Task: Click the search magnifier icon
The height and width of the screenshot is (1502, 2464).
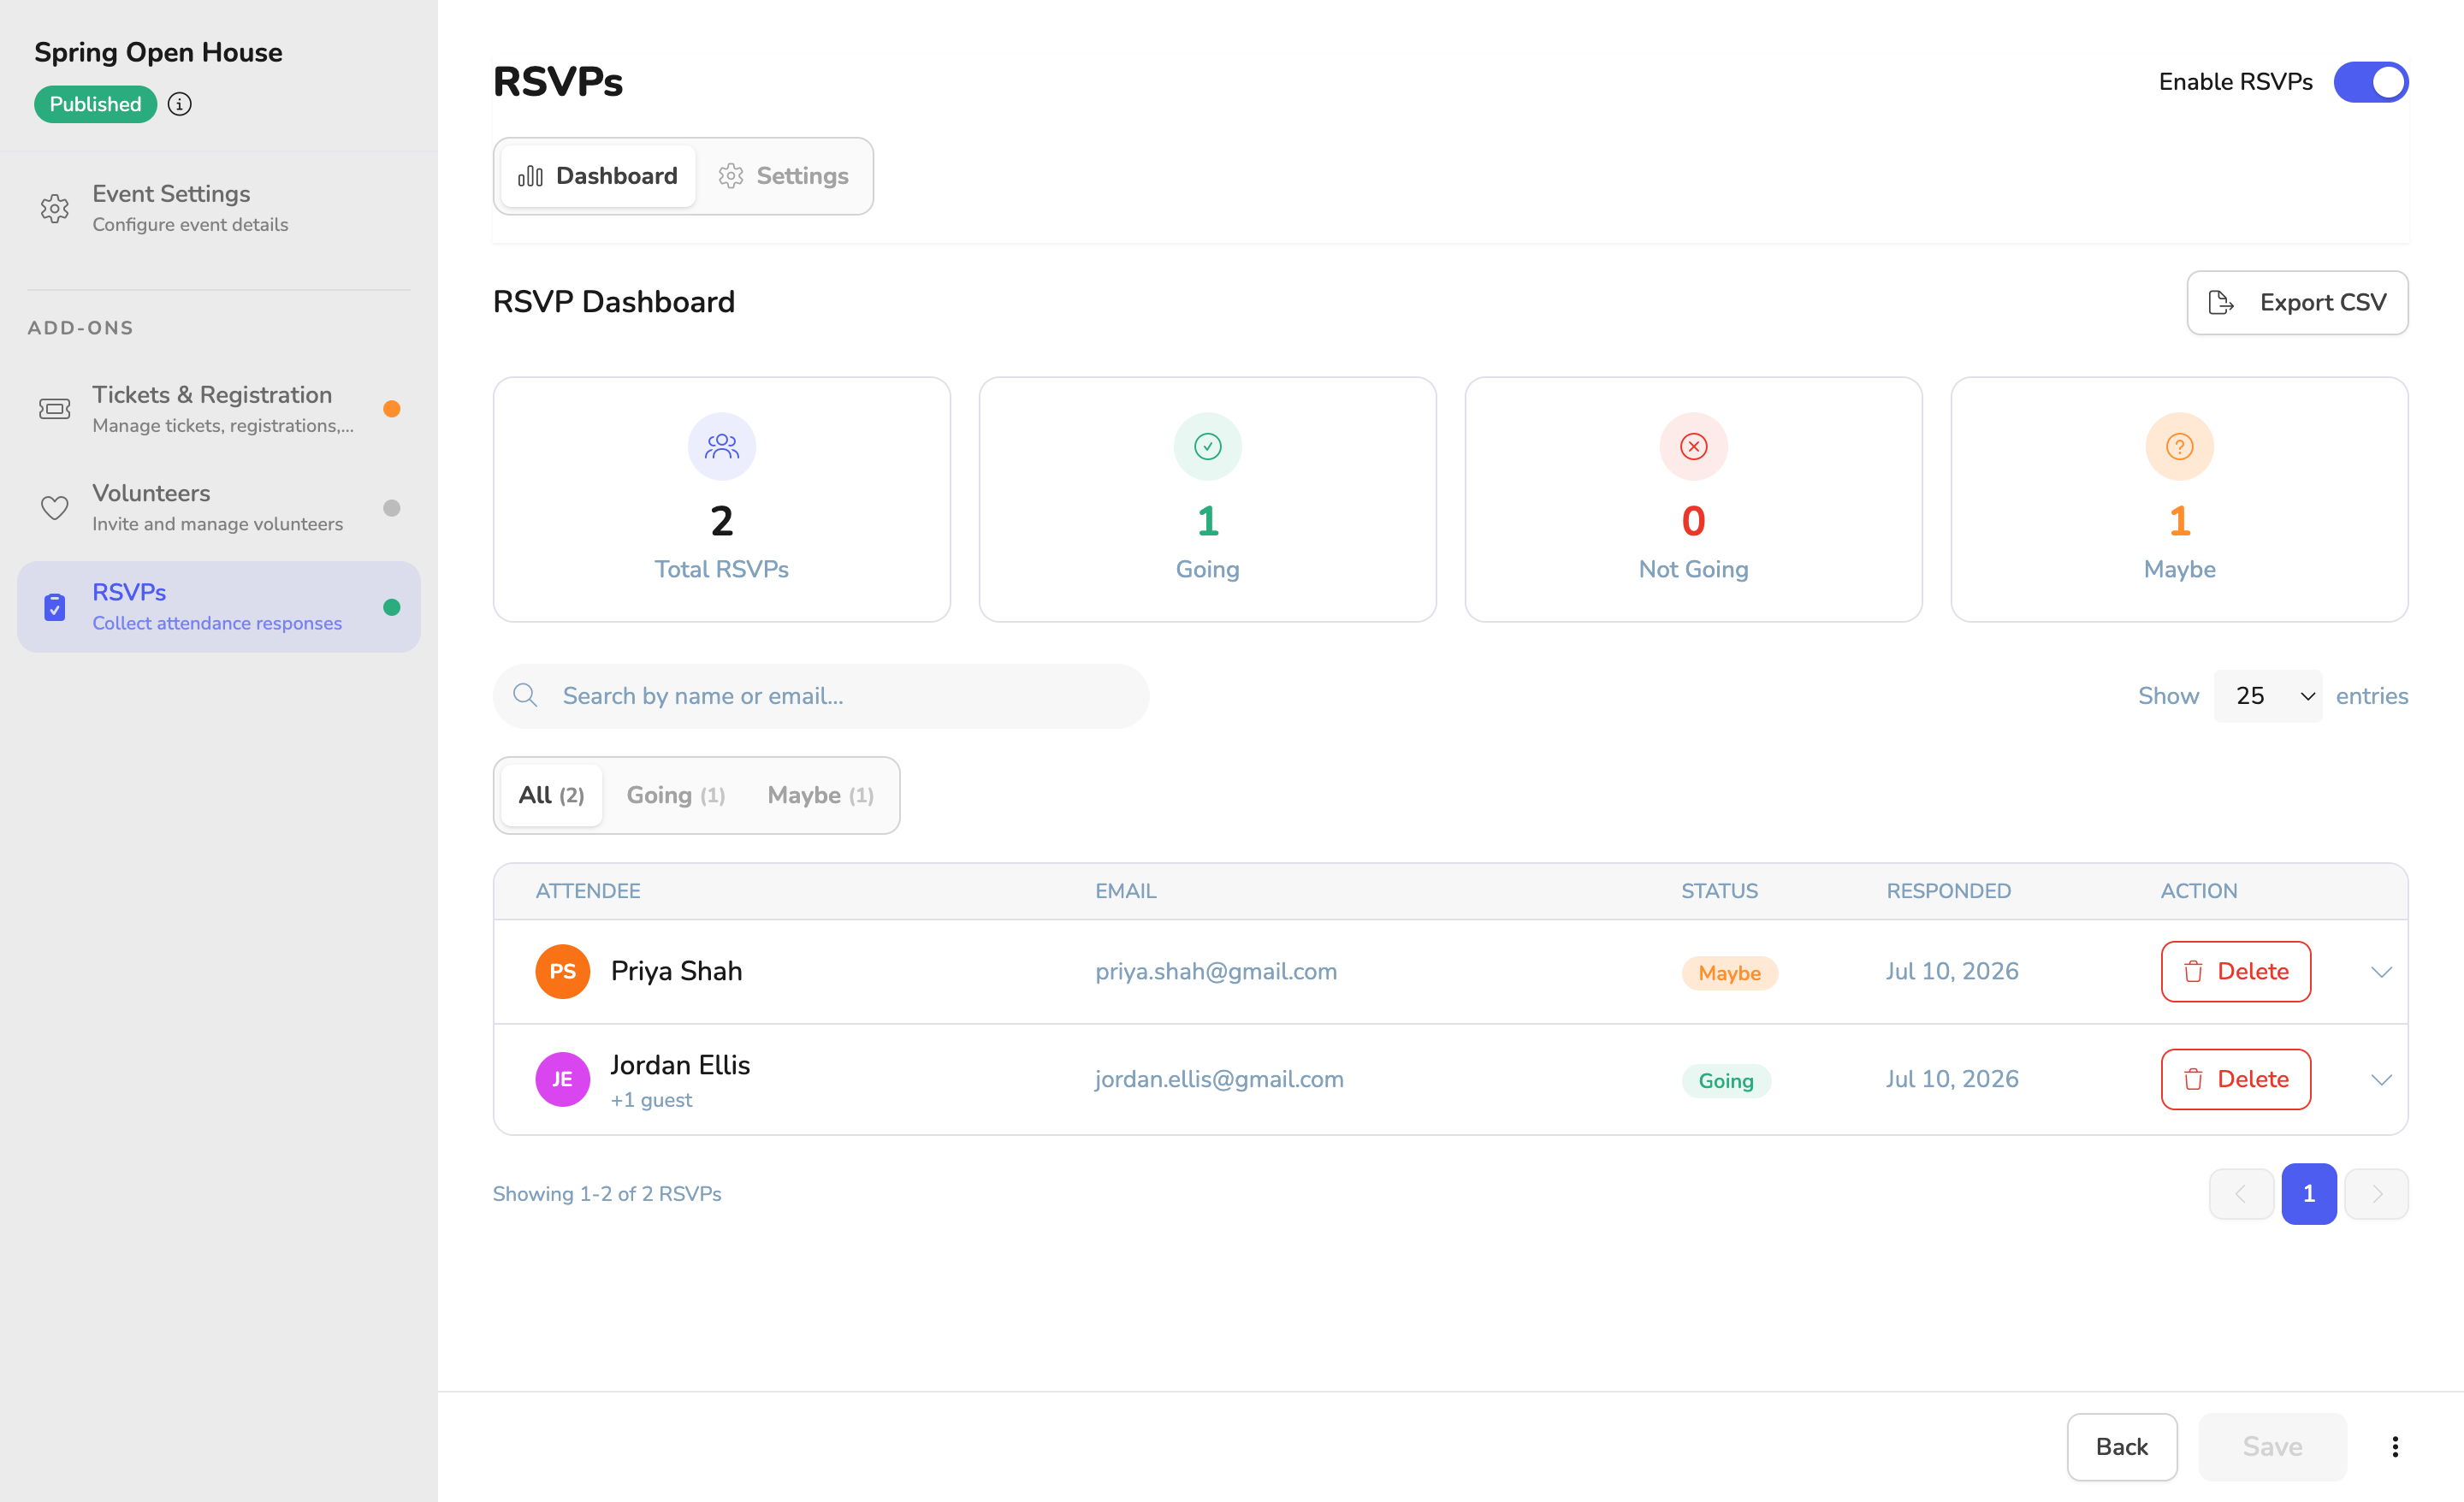Action: 525,695
